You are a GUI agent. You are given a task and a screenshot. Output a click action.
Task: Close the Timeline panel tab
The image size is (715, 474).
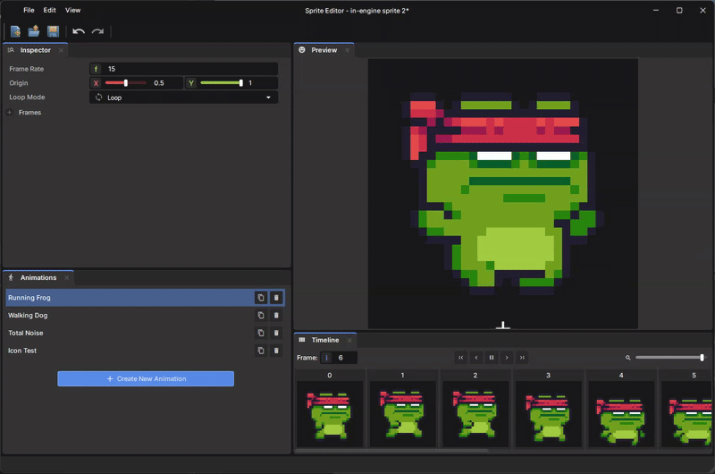pos(349,340)
